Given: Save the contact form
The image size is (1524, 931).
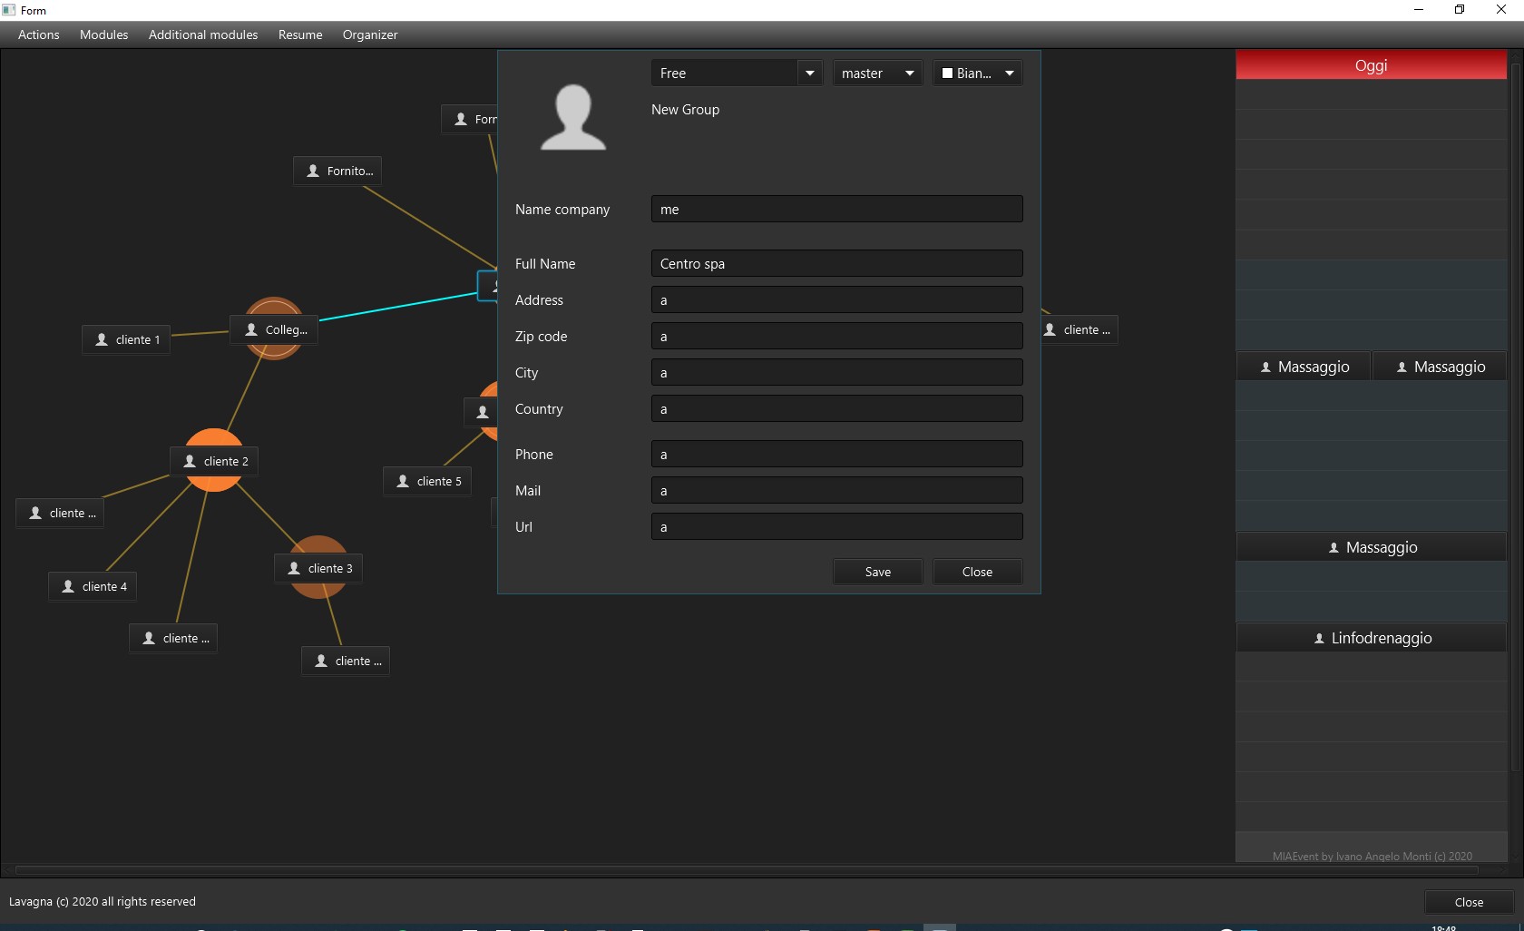Looking at the screenshot, I should pos(878,572).
